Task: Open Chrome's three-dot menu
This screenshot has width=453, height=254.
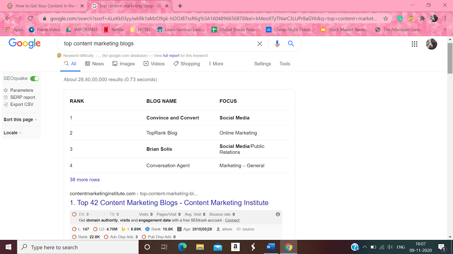Action: [x=445, y=18]
